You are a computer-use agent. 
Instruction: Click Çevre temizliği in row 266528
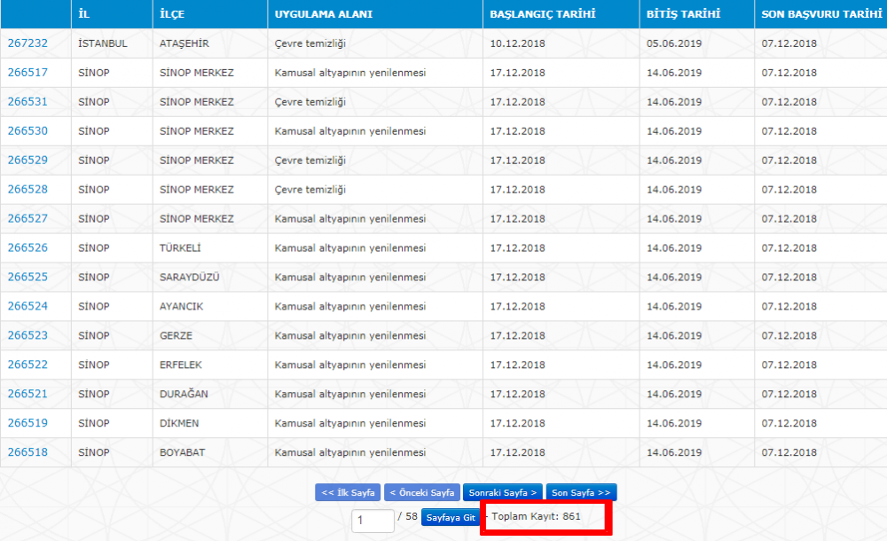click(310, 190)
